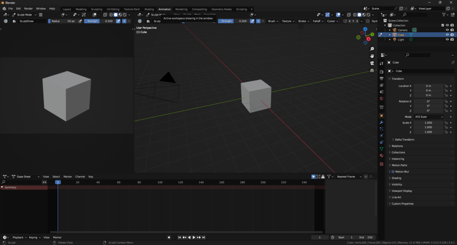Screen dimensions: 457x245
Task: Select solid viewport shading in main viewport
Action: 359,15
